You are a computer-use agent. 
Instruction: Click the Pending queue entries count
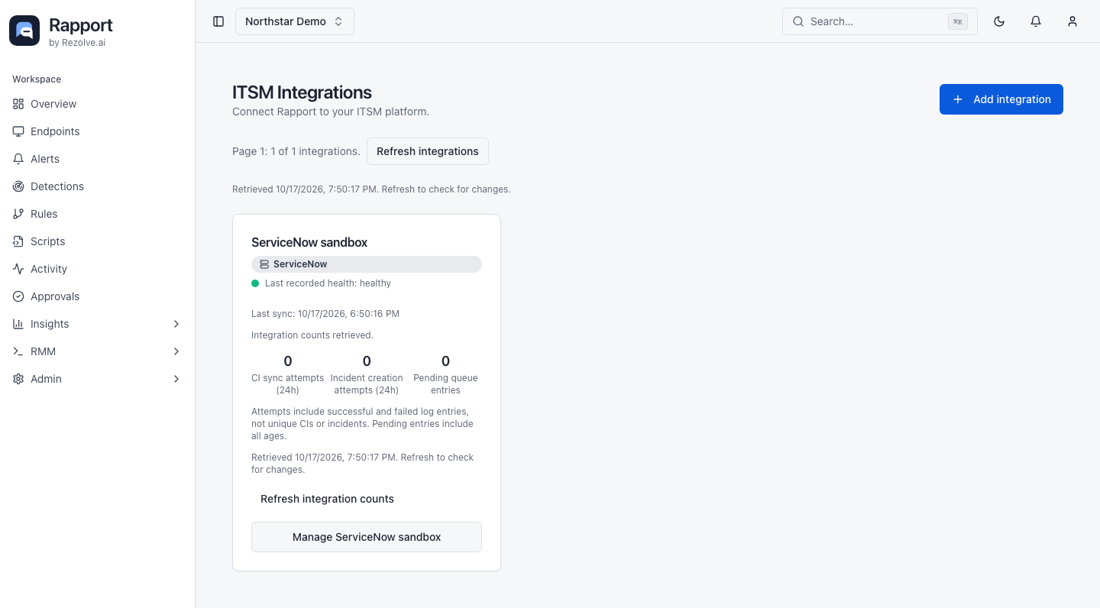[x=446, y=361]
